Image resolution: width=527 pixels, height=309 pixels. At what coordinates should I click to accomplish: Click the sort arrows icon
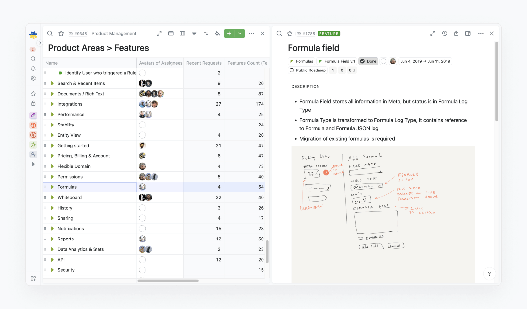tap(206, 34)
